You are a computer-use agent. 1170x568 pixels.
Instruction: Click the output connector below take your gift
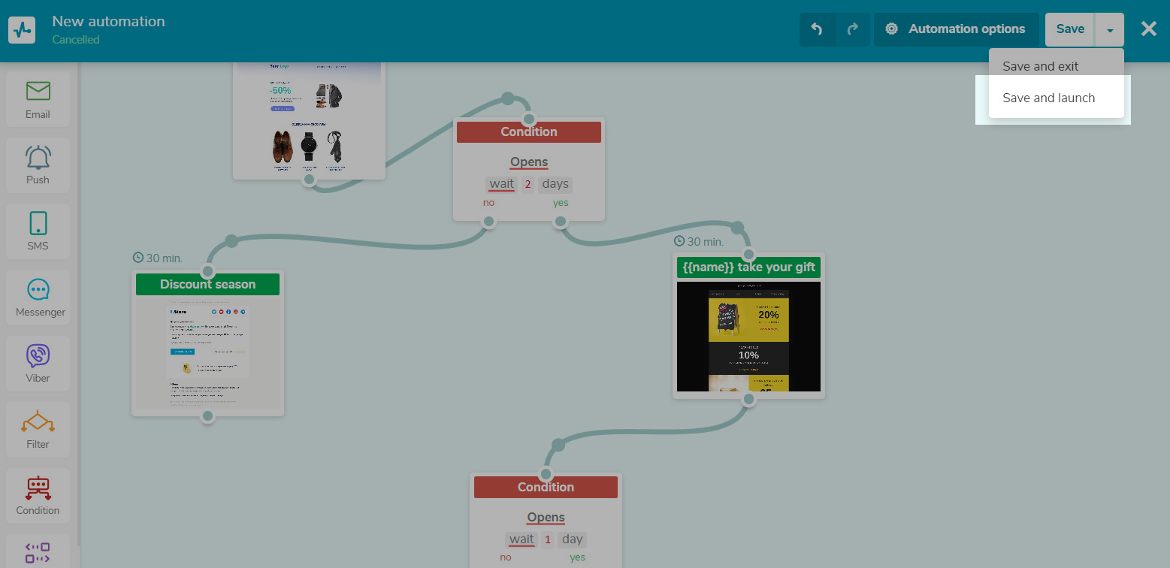click(748, 400)
